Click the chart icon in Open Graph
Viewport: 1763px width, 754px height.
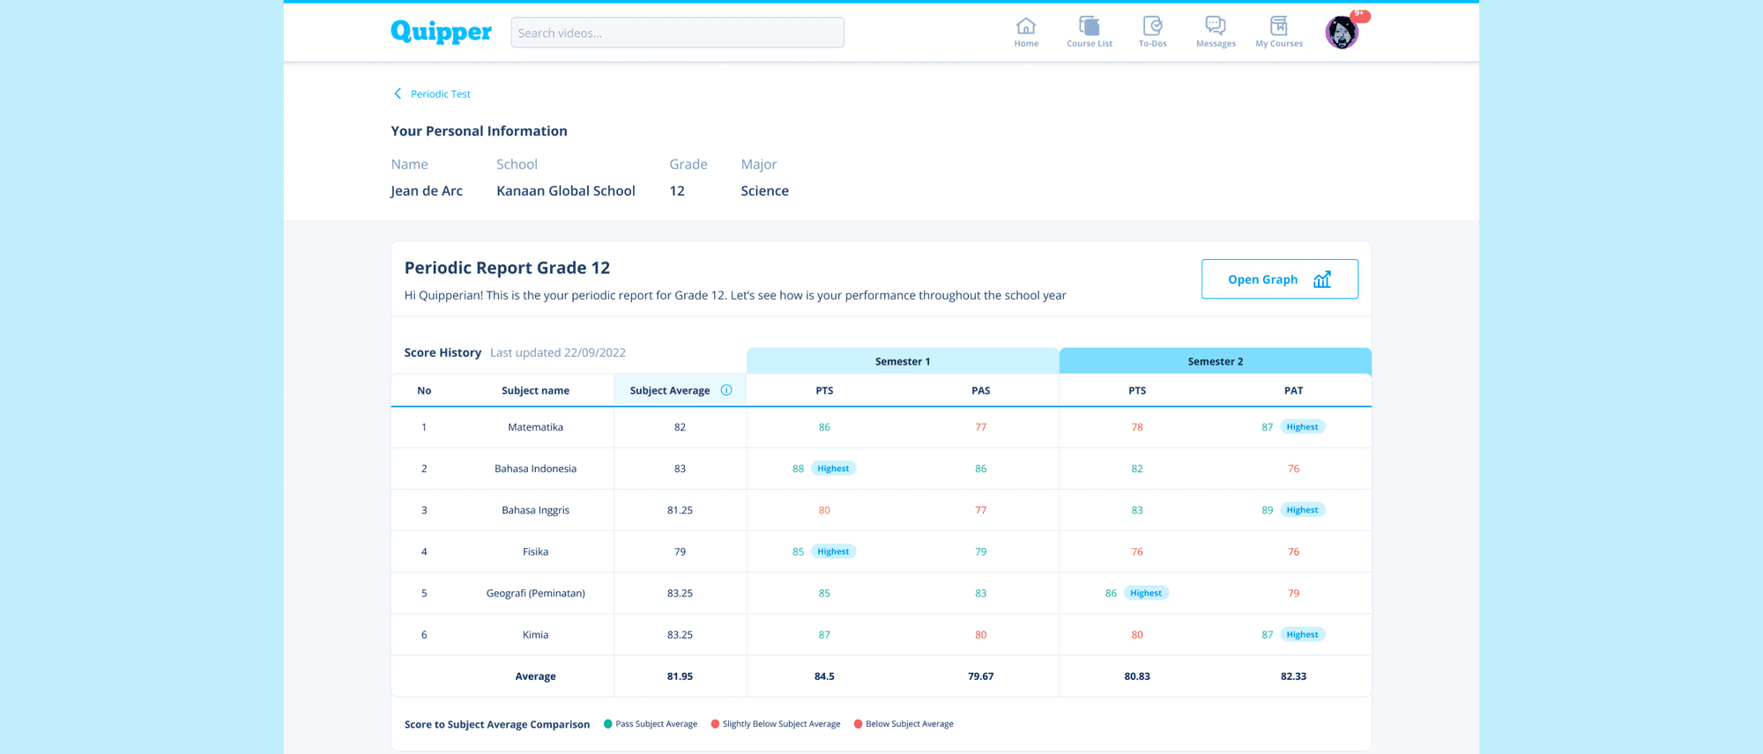click(x=1322, y=279)
